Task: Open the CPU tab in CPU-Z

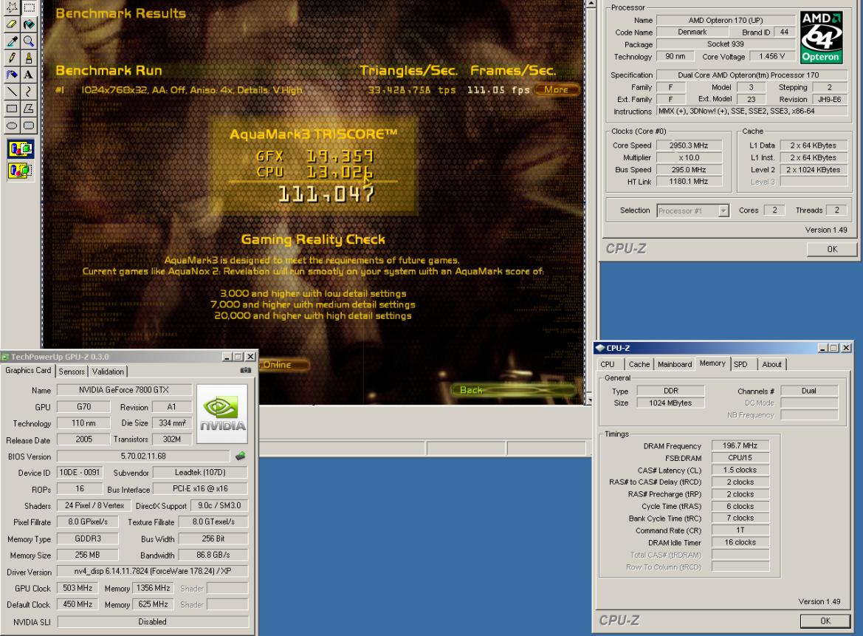Action: click(x=608, y=364)
